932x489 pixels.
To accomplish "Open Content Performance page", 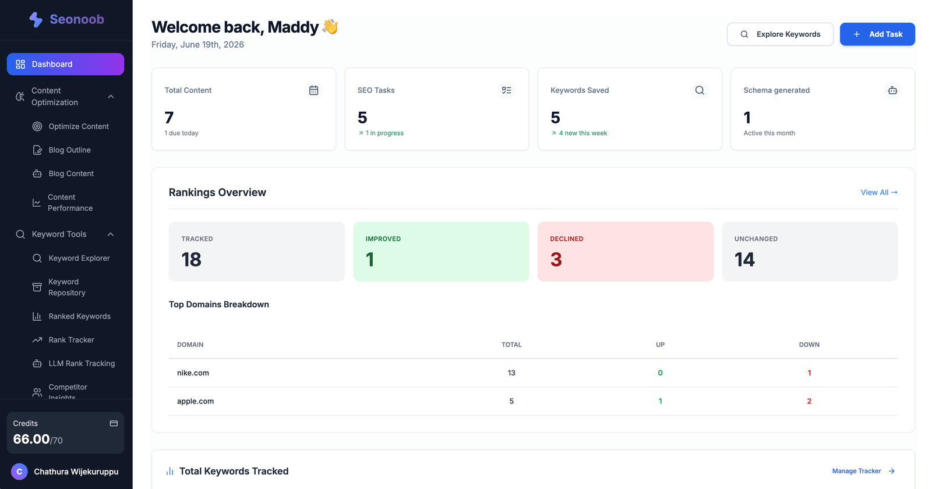I will pyautogui.click(x=70, y=203).
